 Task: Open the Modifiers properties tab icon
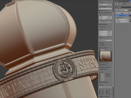(x=130, y=1)
